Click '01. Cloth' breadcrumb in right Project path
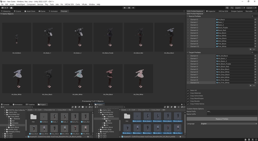This screenshot has width=258, height=141. tap(132, 110)
